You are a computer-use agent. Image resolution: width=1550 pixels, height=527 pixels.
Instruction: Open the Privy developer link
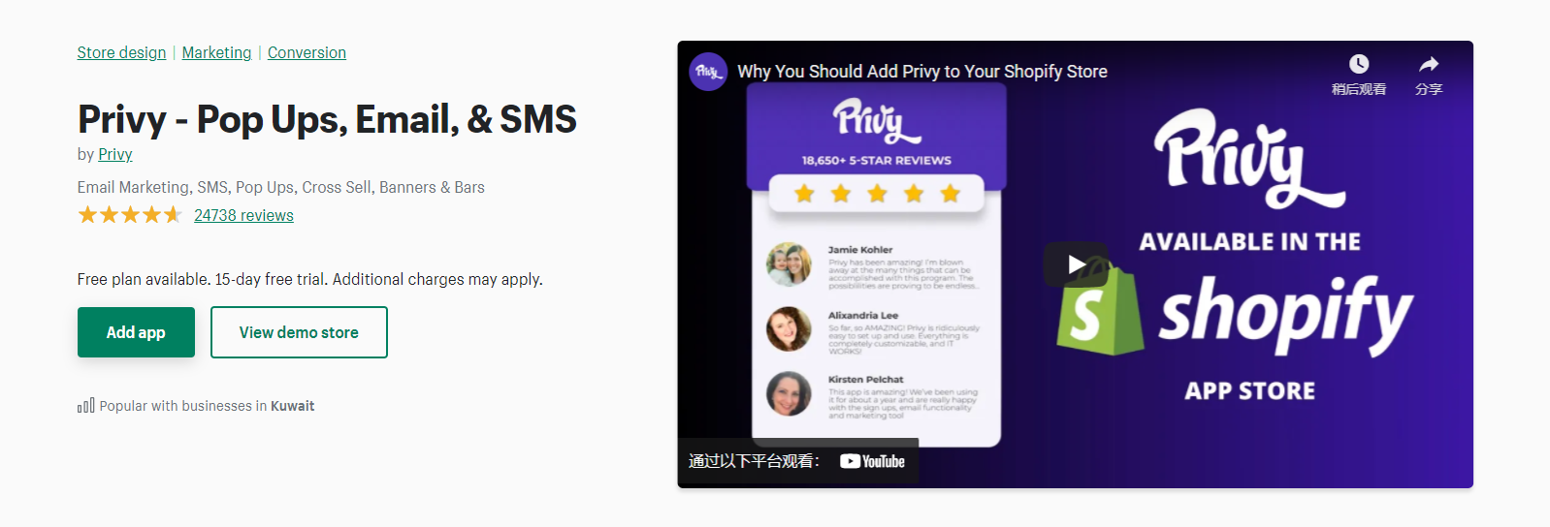tap(115, 154)
